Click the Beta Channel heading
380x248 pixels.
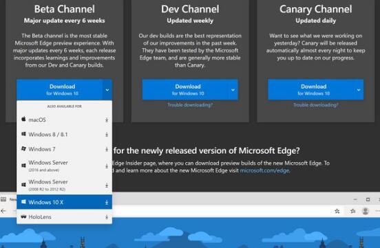[x=65, y=9]
